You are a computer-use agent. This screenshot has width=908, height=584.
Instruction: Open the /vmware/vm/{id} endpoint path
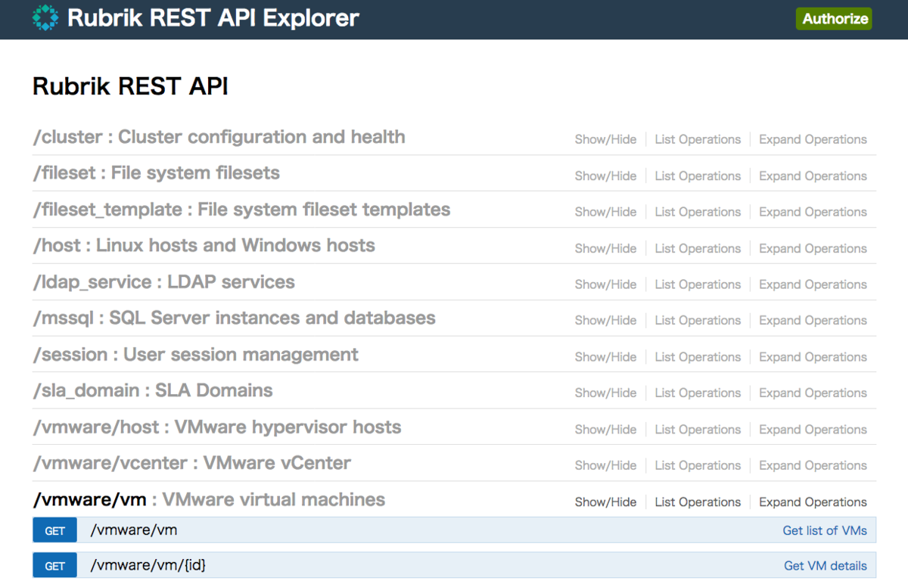pyautogui.click(x=148, y=566)
